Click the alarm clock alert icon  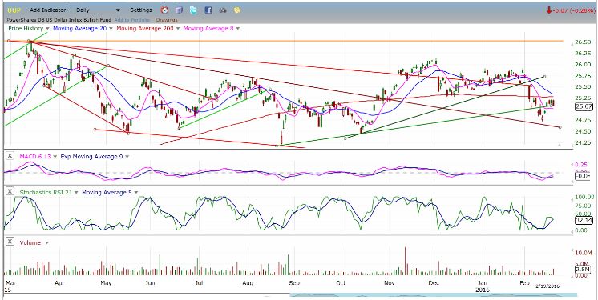[165, 10]
